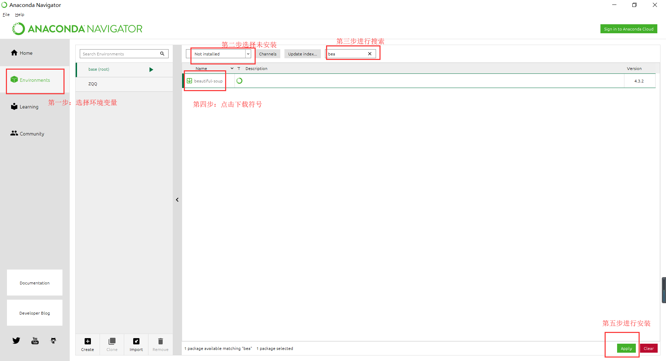This screenshot has width=666, height=361.
Task: Click the base (root) play arrow
Action: [x=151, y=70]
